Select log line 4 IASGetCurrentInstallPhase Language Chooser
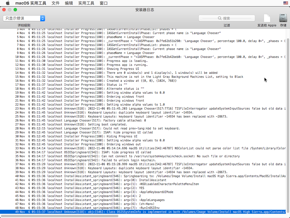Viewport: 290px width, 218px height. tap(143, 33)
